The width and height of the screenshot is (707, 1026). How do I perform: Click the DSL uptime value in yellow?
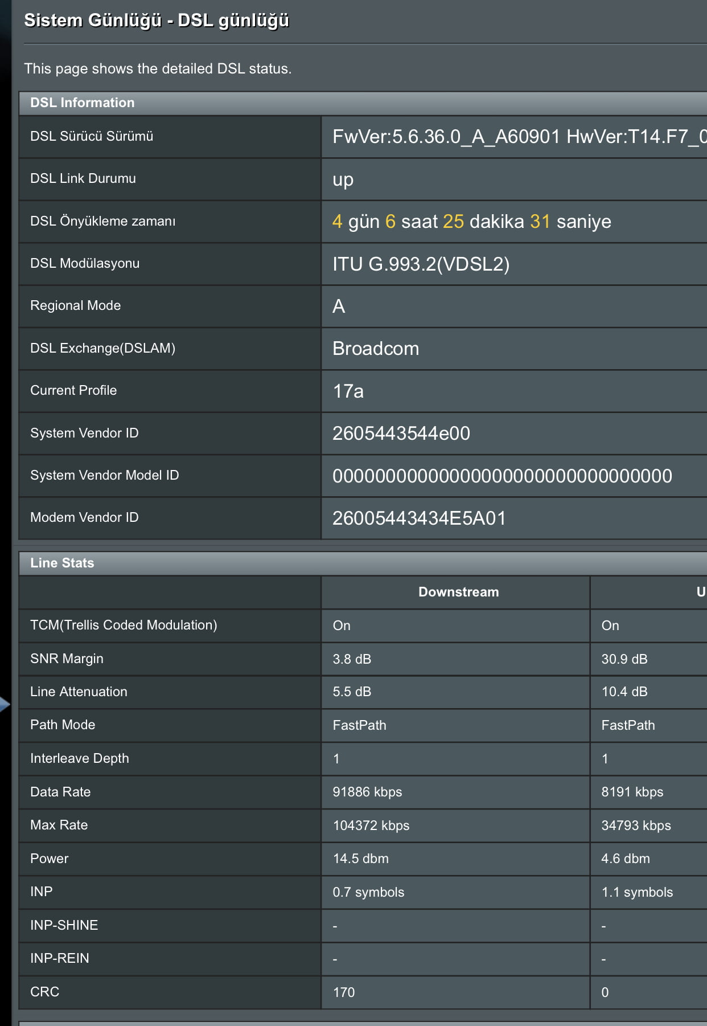coord(471,221)
